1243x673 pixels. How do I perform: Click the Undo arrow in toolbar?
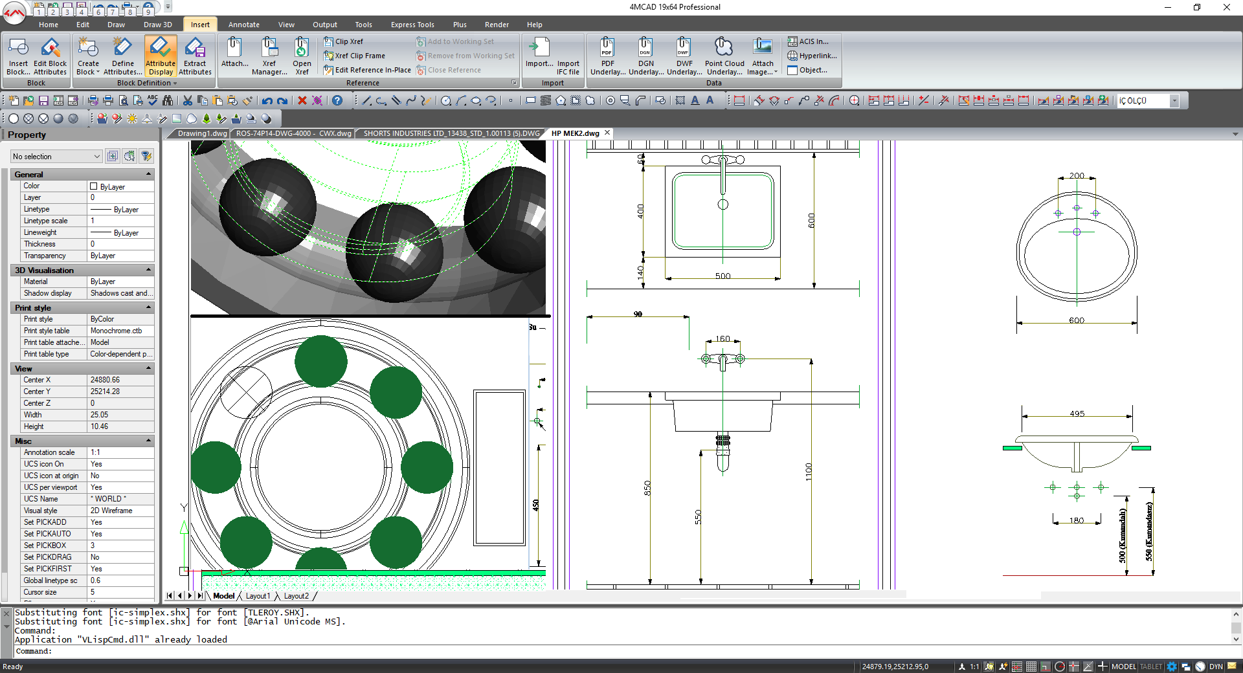pyautogui.click(x=267, y=101)
